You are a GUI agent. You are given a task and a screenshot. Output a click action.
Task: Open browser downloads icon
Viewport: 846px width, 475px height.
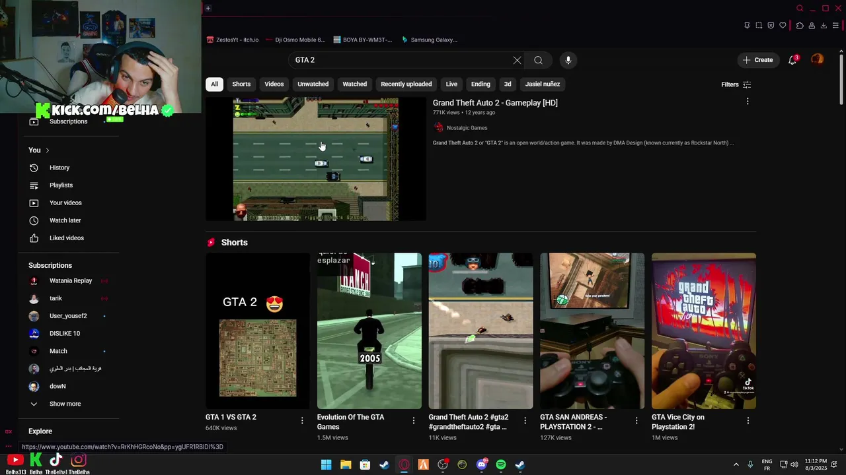click(x=824, y=26)
